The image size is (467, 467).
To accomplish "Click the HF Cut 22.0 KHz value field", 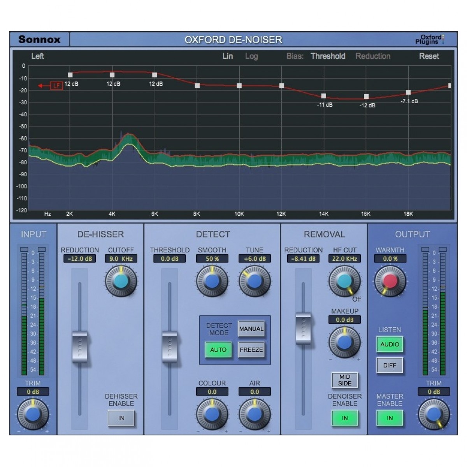I will click(x=344, y=259).
